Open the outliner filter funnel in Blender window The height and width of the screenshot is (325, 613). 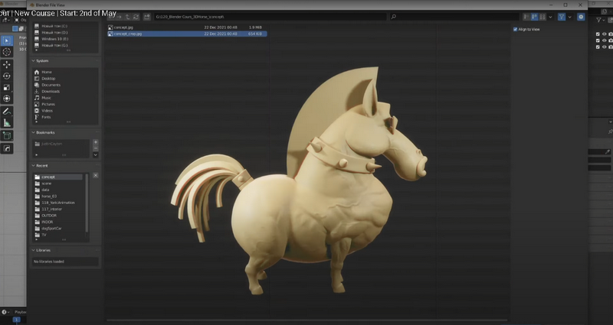click(x=598, y=20)
